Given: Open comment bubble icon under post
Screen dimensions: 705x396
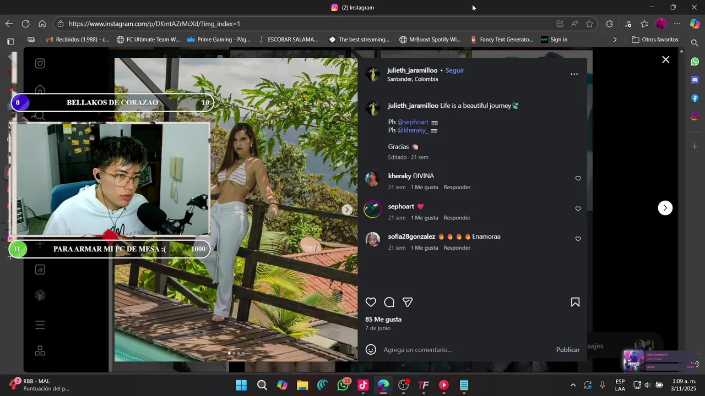Looking at the screenshot, I should click(389, 302).
